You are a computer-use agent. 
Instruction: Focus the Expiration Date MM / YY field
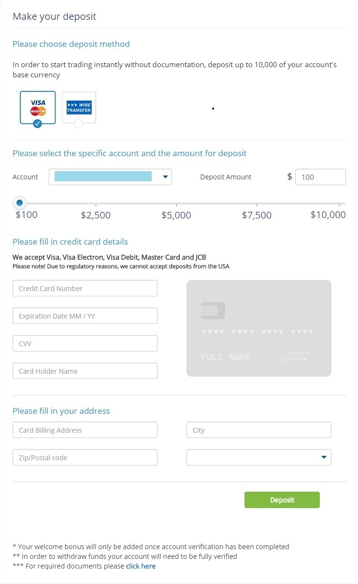(85, 316)
